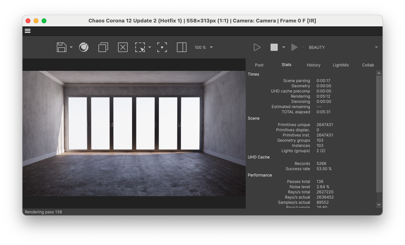Click the TOTAL elapsed value 0:05:31

click(323, 112)
